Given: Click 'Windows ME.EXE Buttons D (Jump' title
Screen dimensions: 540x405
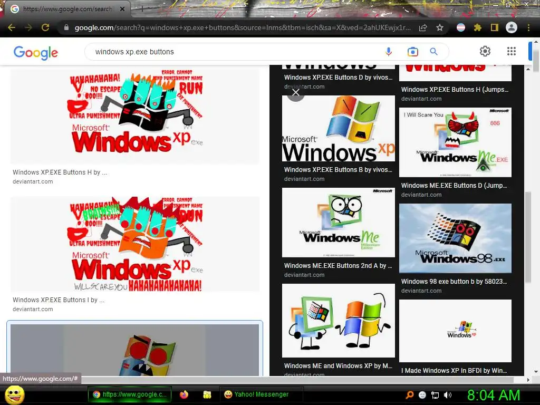Looking at the screenshot, I should click(x=454, y=186).
